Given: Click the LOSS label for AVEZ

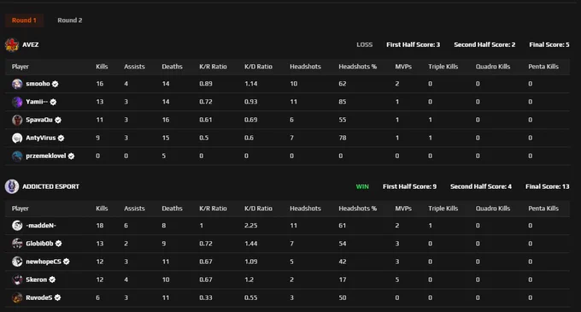Looking at the screenshot, I should 365,44.
